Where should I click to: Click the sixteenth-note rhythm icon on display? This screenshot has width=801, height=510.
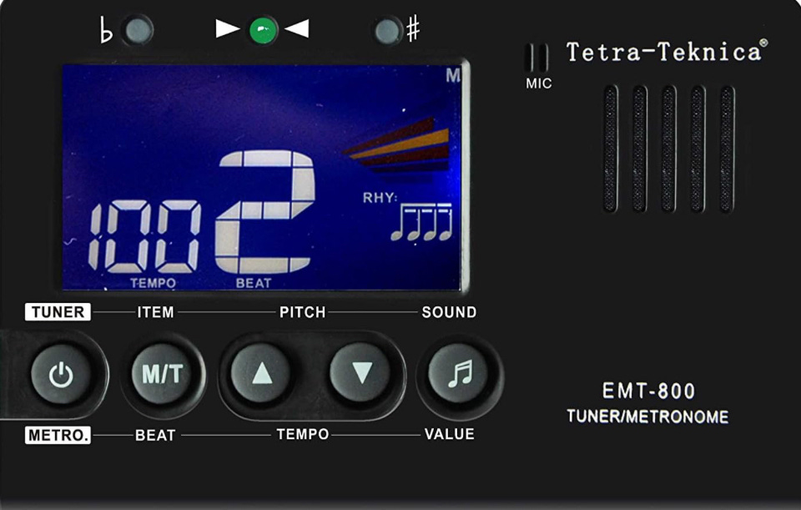click(x=421, y=222)
